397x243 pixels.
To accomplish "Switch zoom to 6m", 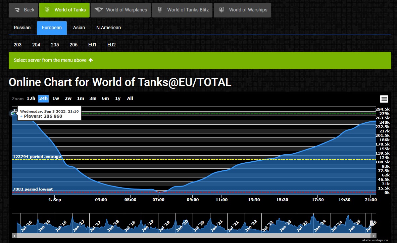I will pos(105,98).
